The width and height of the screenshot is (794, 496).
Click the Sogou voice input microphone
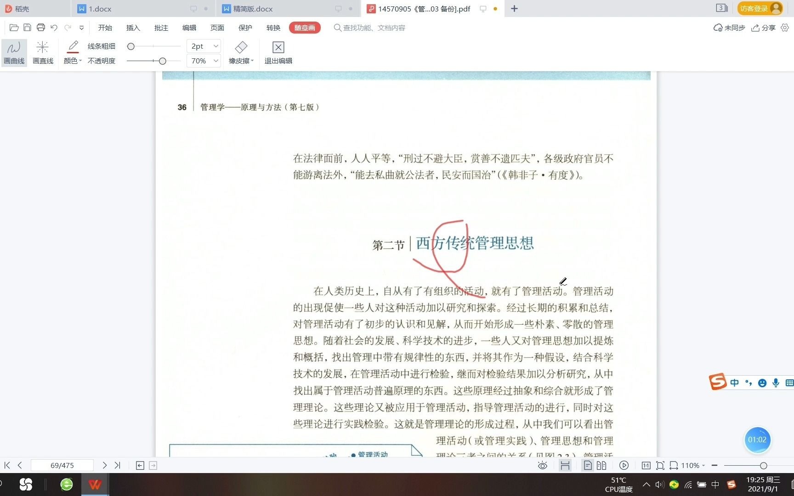click(776, 383)
